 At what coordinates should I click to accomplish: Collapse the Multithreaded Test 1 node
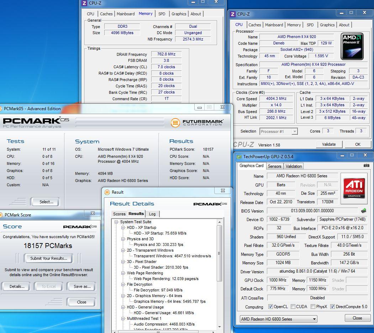click(123, 318)
